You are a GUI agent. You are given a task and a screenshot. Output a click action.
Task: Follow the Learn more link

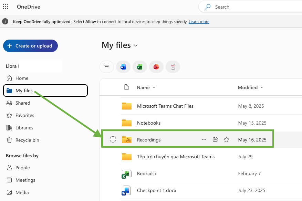(x=199, y=22)
